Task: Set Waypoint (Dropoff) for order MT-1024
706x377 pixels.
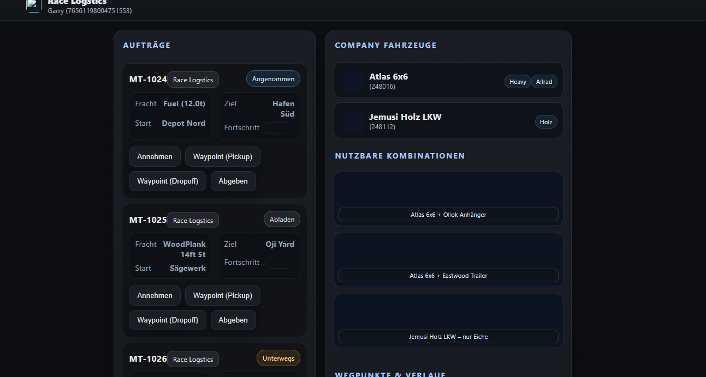Action: 168,181
